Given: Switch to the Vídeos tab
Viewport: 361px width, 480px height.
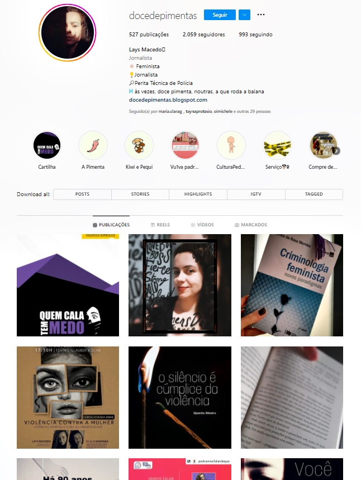Looking at the screenshot, I should [x=202, y=225].
